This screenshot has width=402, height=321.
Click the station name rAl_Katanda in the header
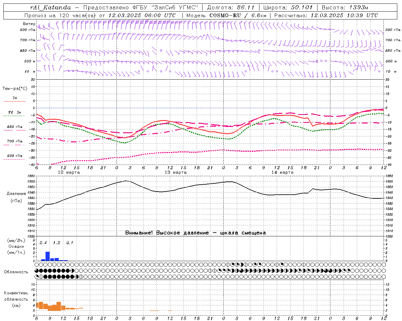pyautogui.click(x=51, y=8)
